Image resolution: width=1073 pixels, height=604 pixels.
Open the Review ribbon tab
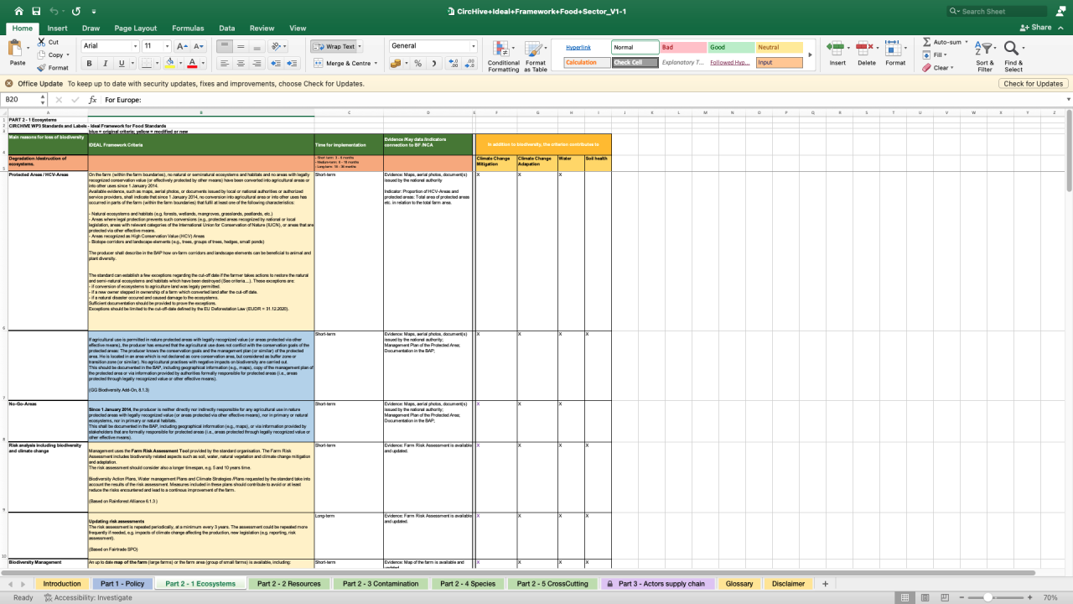(x=262, y=28)
